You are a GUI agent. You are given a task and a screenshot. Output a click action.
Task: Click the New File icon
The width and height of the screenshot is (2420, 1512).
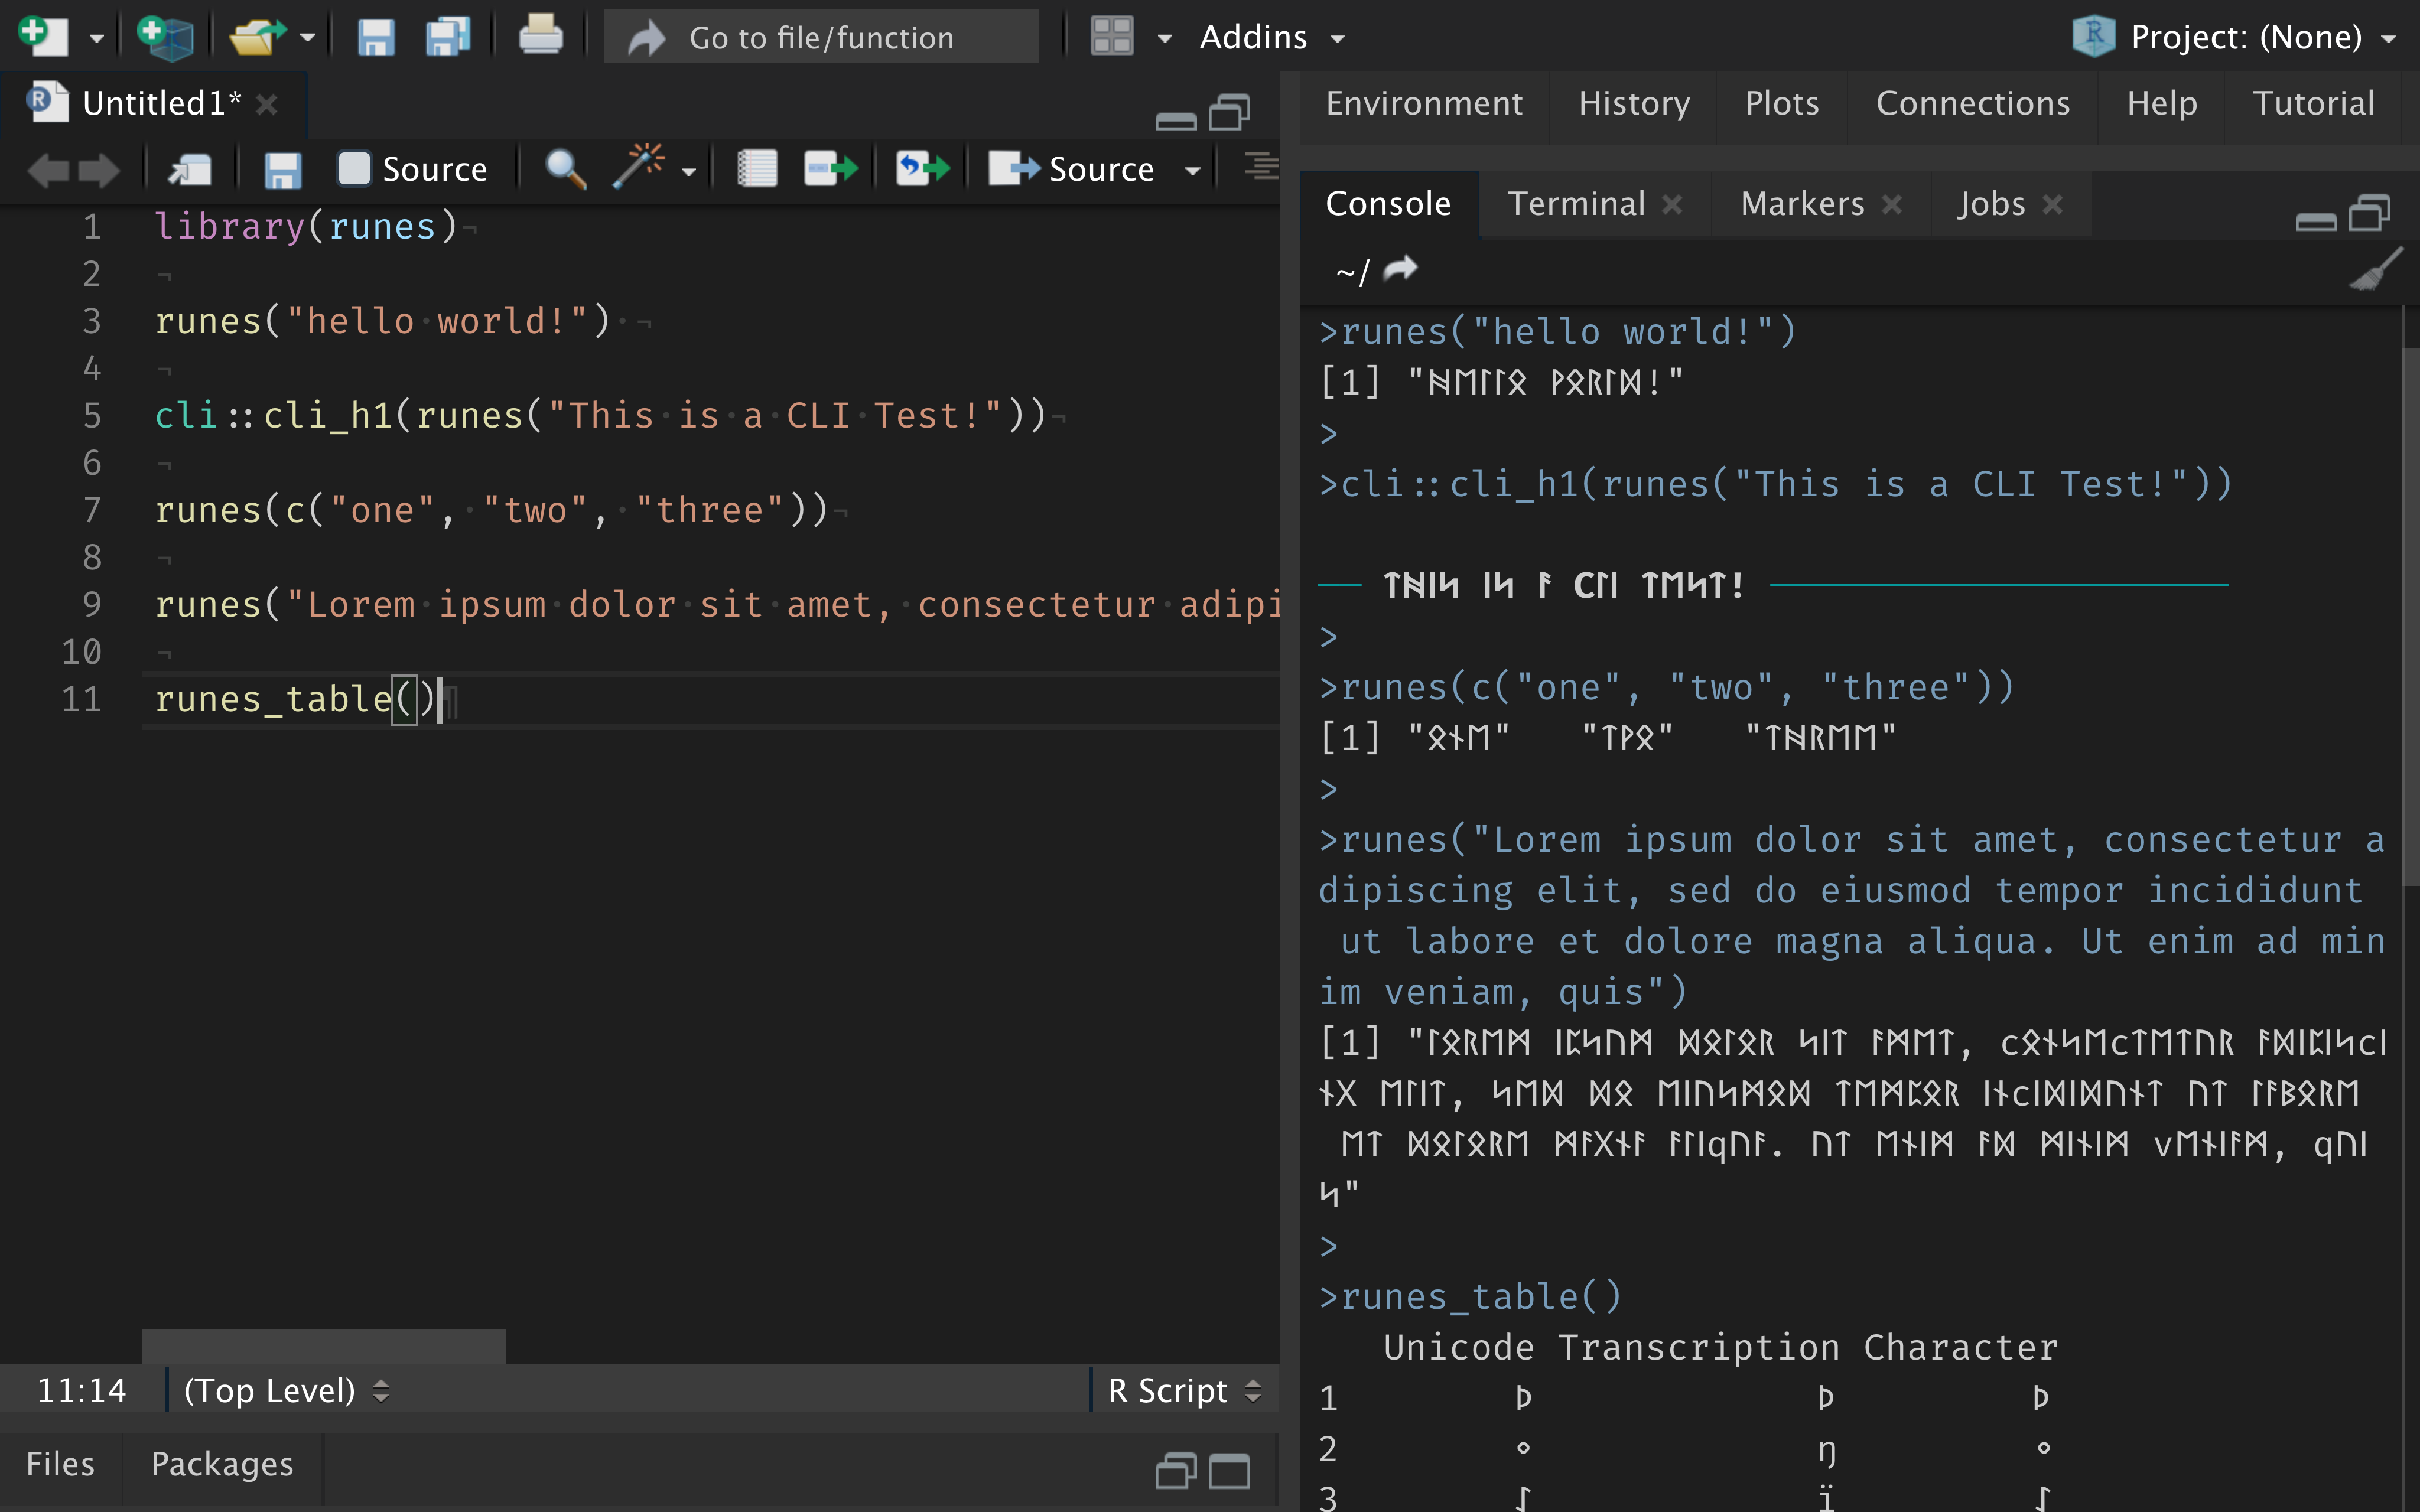(42, 37)
